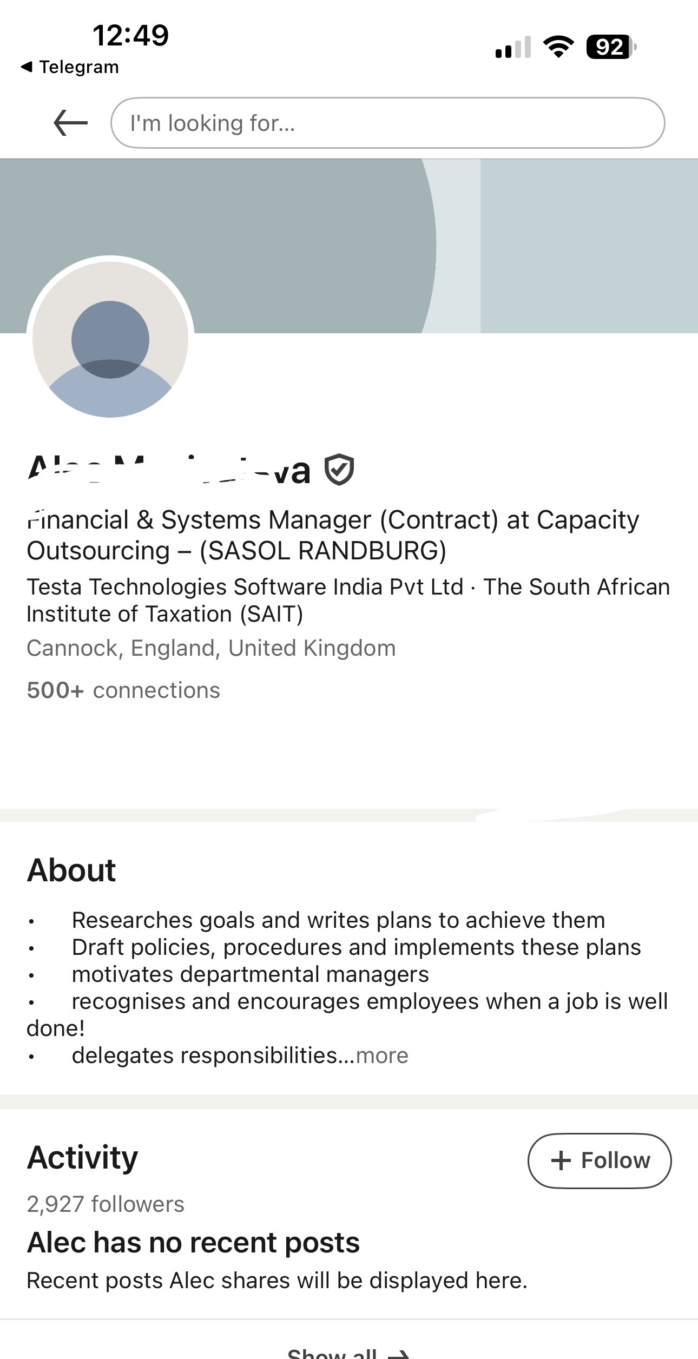Click the plus icon on Follow
This screenshot has height=1359, width=698.
click(x=561, y=1160)
